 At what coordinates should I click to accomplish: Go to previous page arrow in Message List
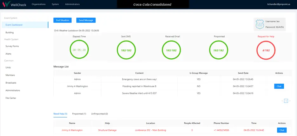coord(282,101)
